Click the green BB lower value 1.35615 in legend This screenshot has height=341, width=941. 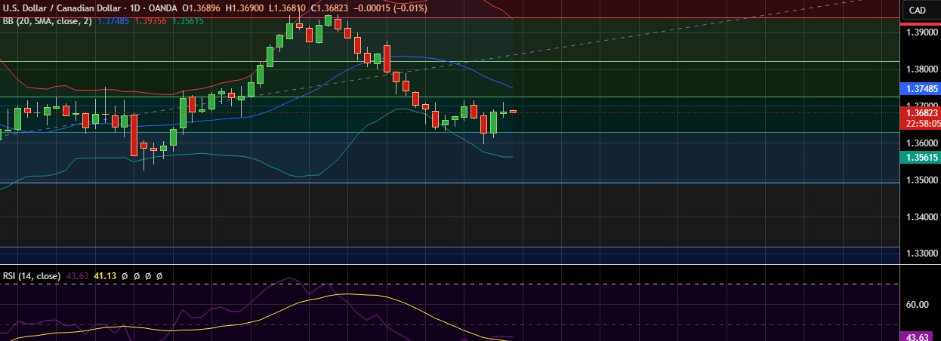[188, 21]
